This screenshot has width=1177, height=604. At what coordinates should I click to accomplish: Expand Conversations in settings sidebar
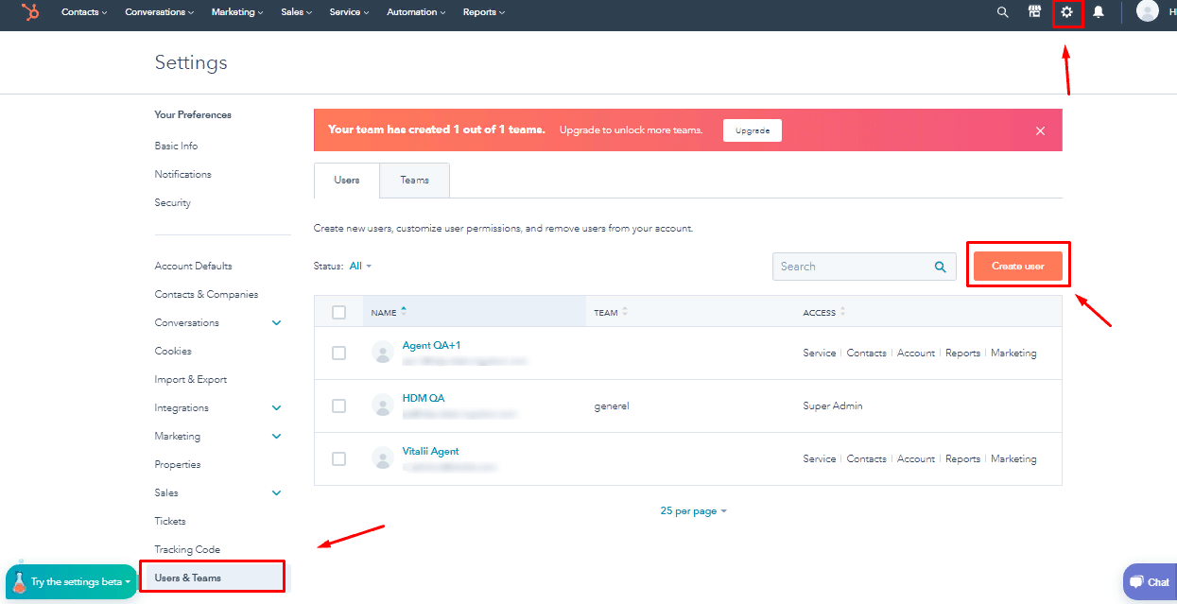pyautogui.click(x=277, y=323)
